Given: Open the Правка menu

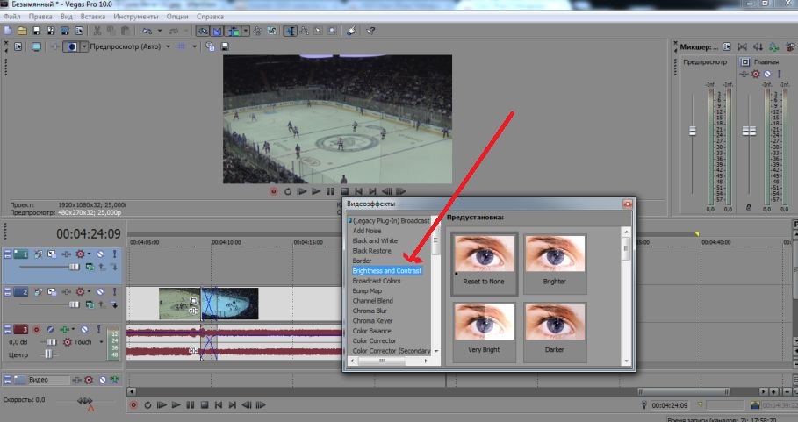Looking at the screenshot, I should coord(40,17).
